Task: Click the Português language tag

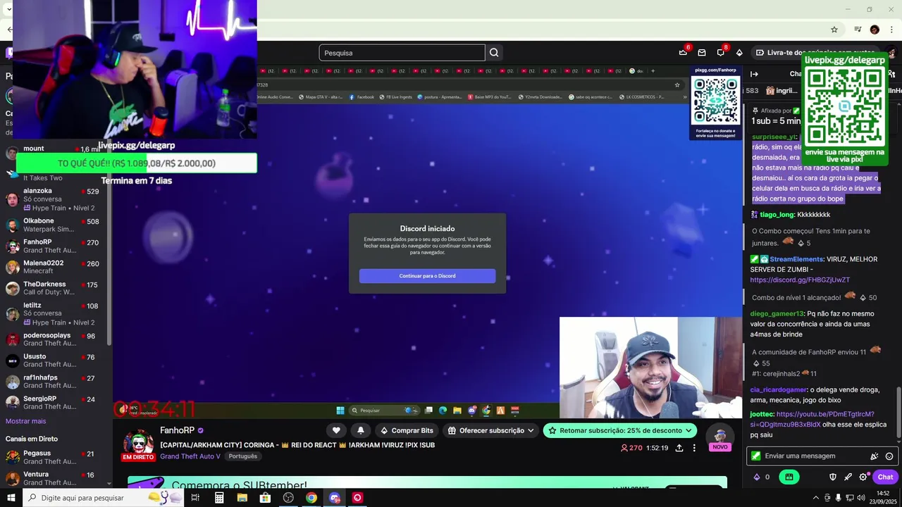Action: (243, 456)
